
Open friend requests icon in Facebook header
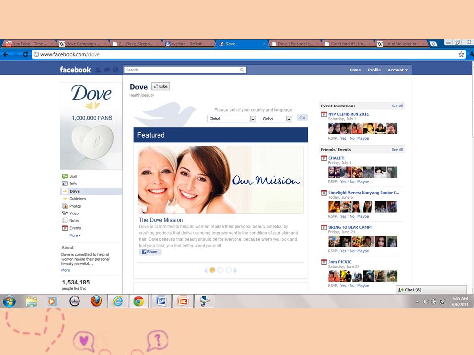[98, 70]
